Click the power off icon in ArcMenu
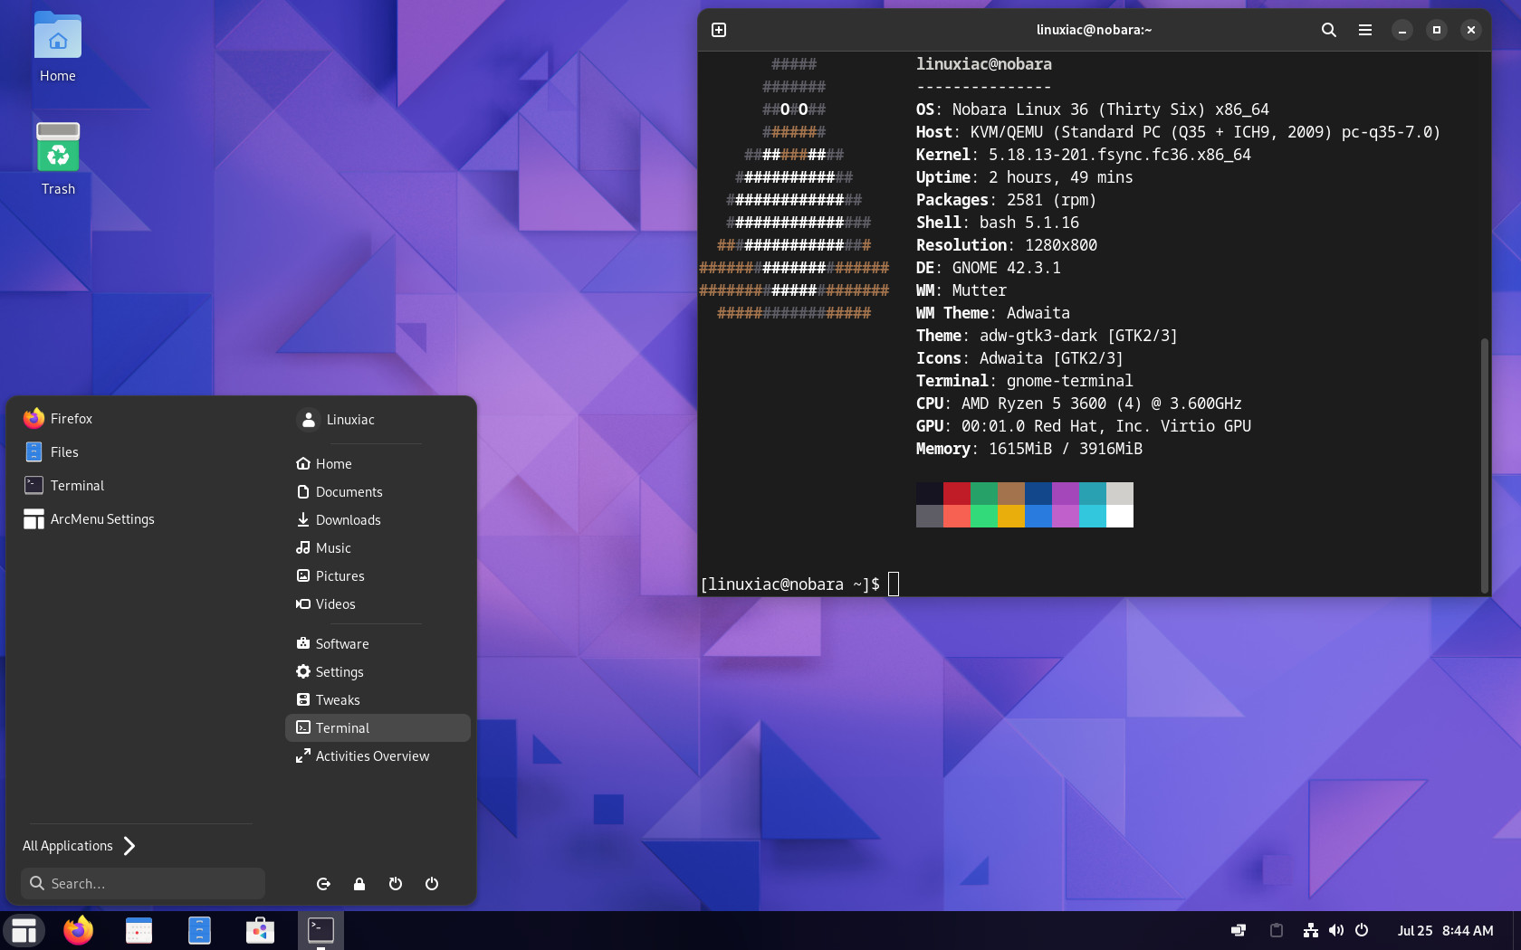Screen dimensions: 1521x950 [x=432, y=884]
